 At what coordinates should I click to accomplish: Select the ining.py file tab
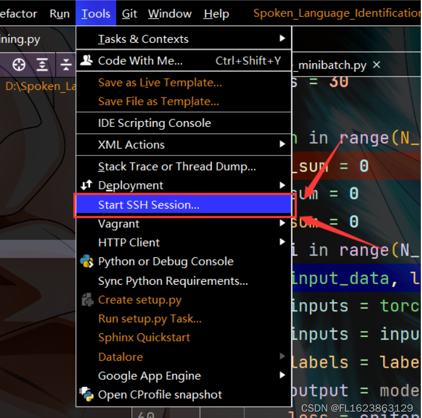20,39
